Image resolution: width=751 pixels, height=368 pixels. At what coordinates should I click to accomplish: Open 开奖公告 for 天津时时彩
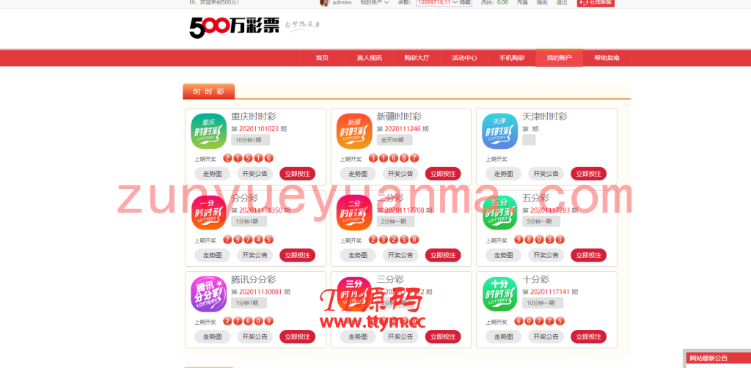pyautogui.click(x=546, y=174)
